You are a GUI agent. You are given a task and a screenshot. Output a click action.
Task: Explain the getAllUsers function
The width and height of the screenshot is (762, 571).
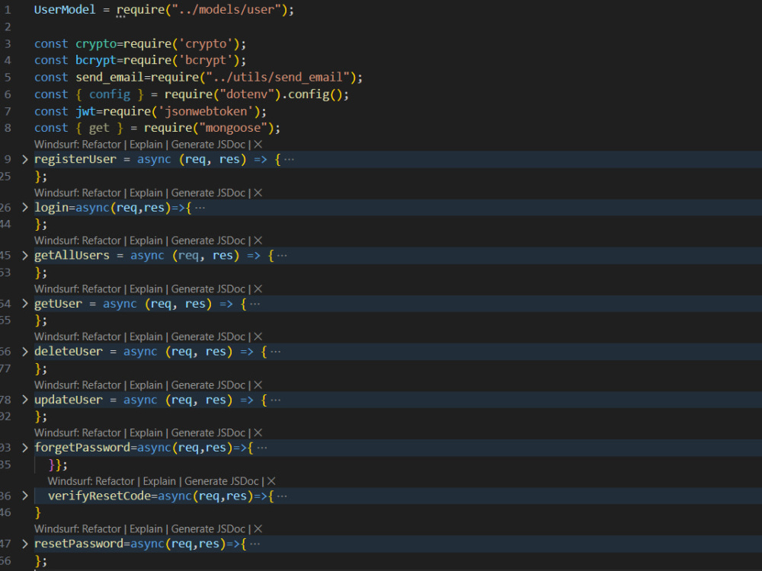(x=146, y=241)
